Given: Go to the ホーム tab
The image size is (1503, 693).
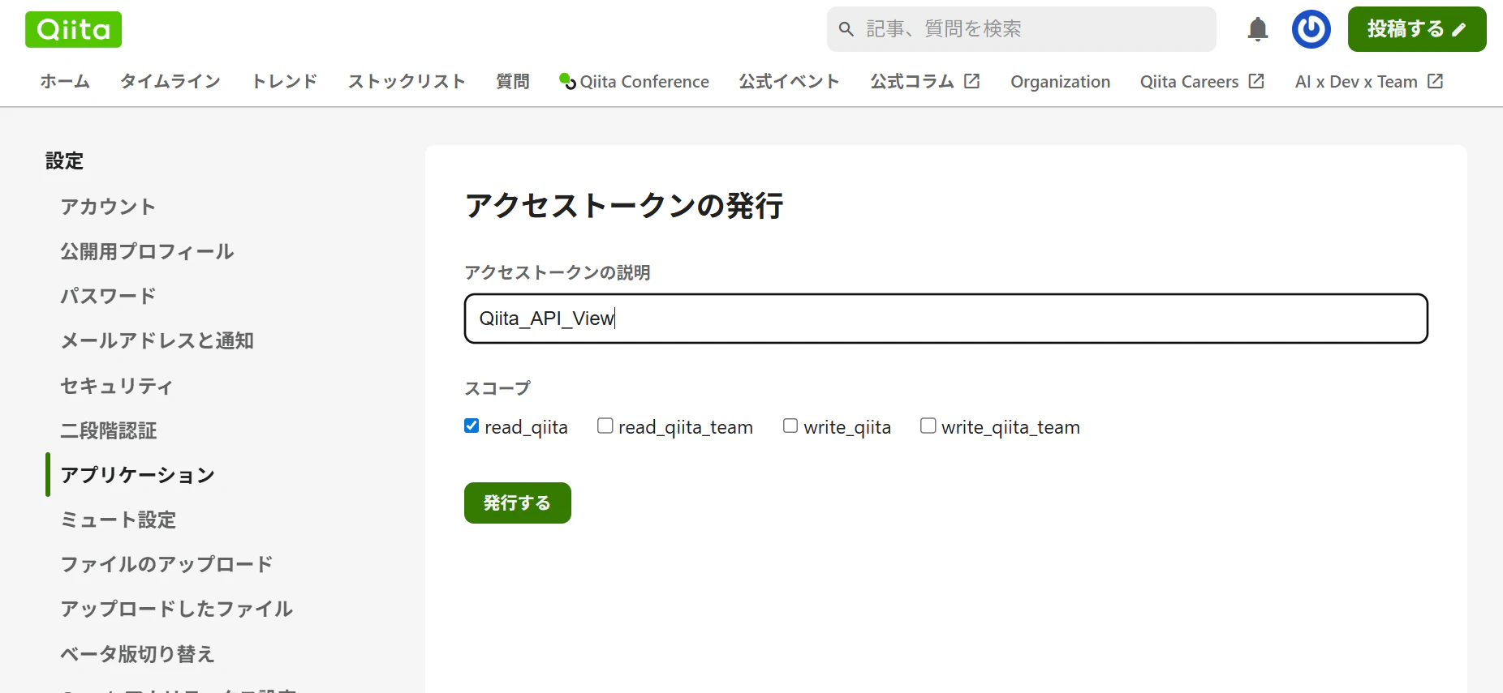Looking at the screenshot, I should (x=65, y=81).
